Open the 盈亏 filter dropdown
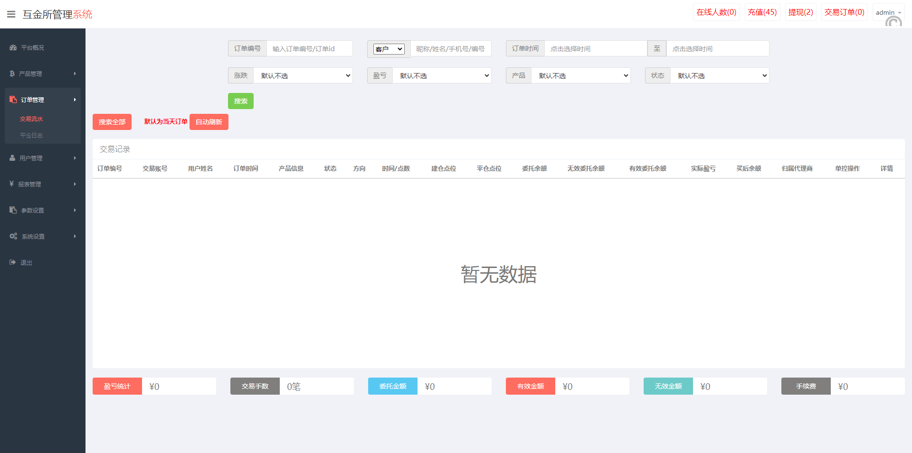This screenshot has height=453, width=912. pyautogui.click(x=442, y=75)
